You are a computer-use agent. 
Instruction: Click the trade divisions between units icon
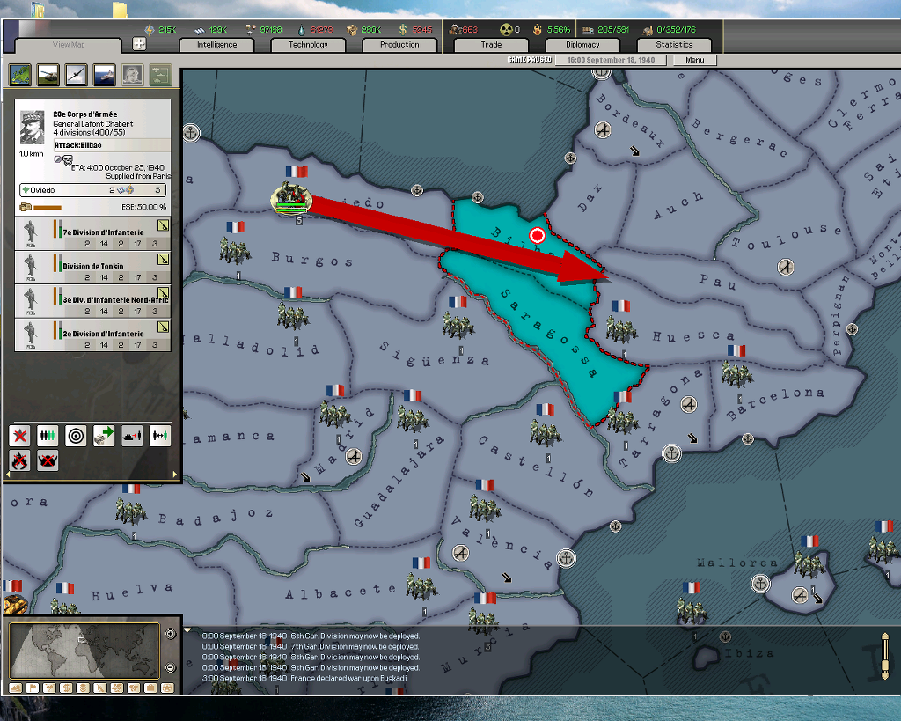(160, 436)
